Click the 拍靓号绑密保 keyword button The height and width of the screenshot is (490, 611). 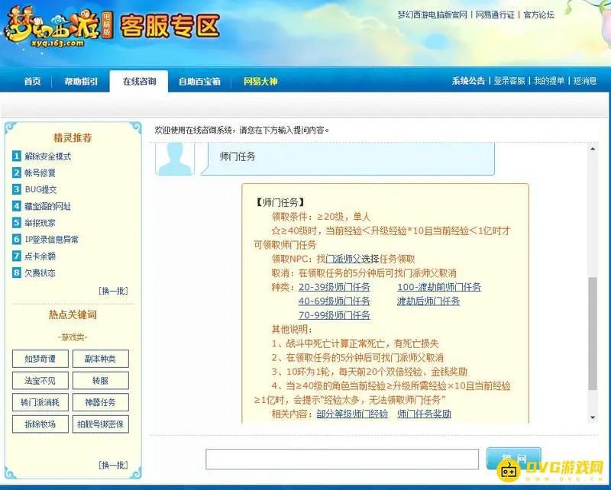101,424
